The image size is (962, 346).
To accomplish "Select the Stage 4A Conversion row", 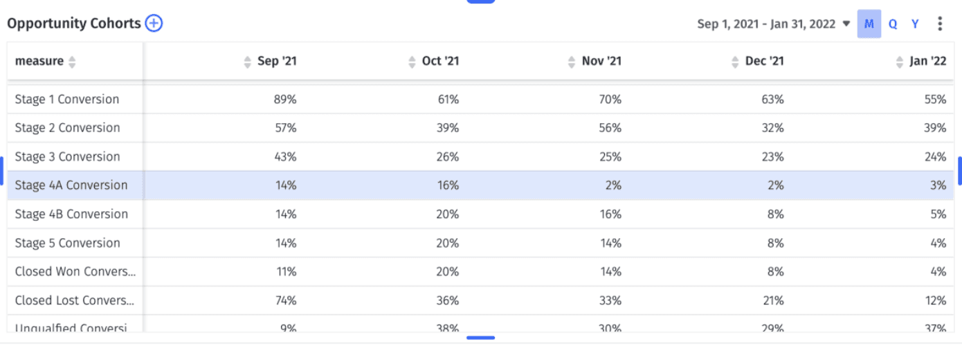I will pyautogui.click(x=480, y=185).
